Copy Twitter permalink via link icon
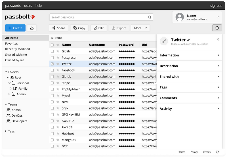The image size is (227, 158). click(x=188, y=40)
